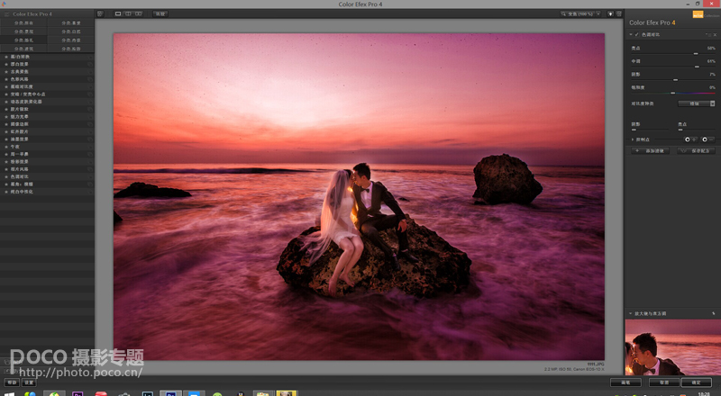Toggle the left filter list panel icon

coord(101,13)
